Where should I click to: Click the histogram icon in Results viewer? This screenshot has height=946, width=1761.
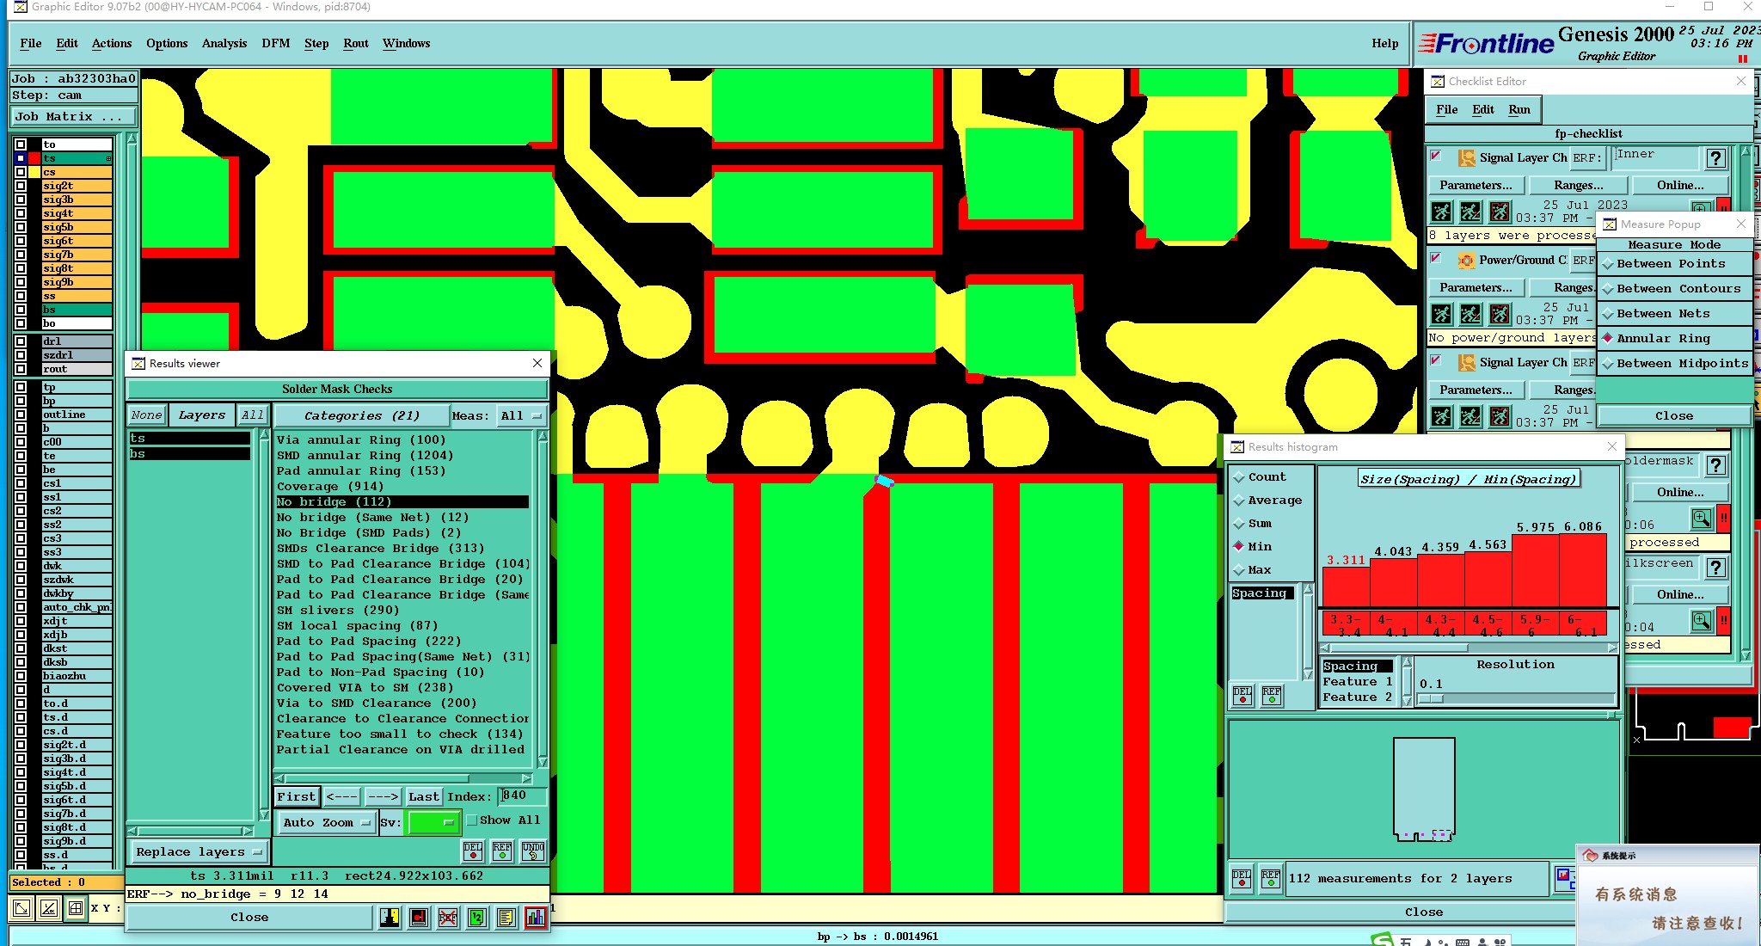(535, 918)
